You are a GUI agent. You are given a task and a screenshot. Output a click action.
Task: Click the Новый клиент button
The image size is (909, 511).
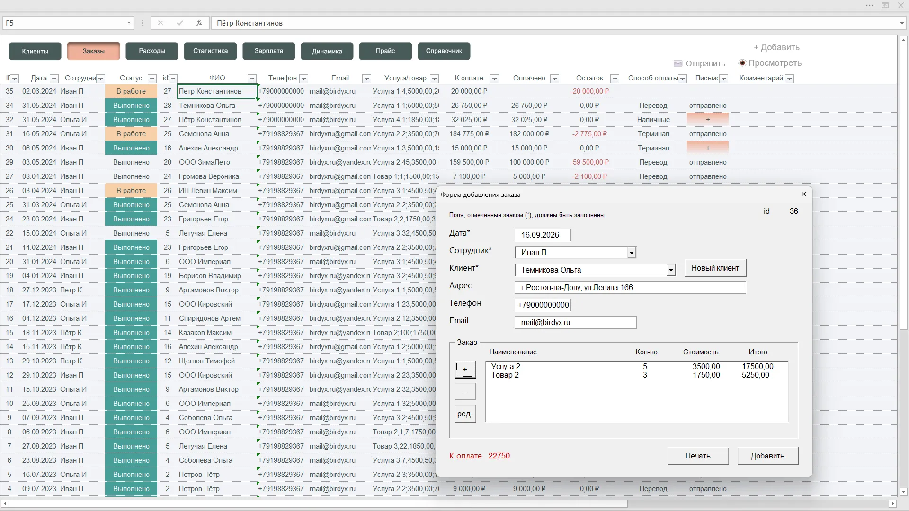[715, 268]
